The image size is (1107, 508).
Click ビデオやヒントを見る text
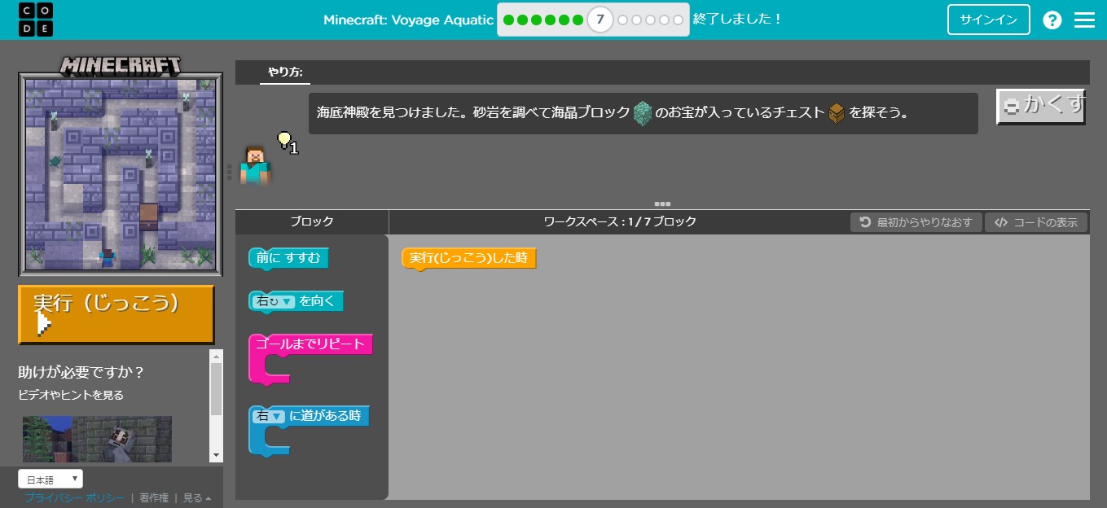tap(71, 395)
